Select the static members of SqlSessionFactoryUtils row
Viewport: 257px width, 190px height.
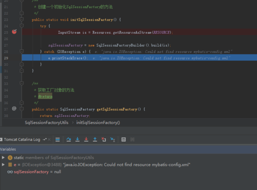click(128, 158)
